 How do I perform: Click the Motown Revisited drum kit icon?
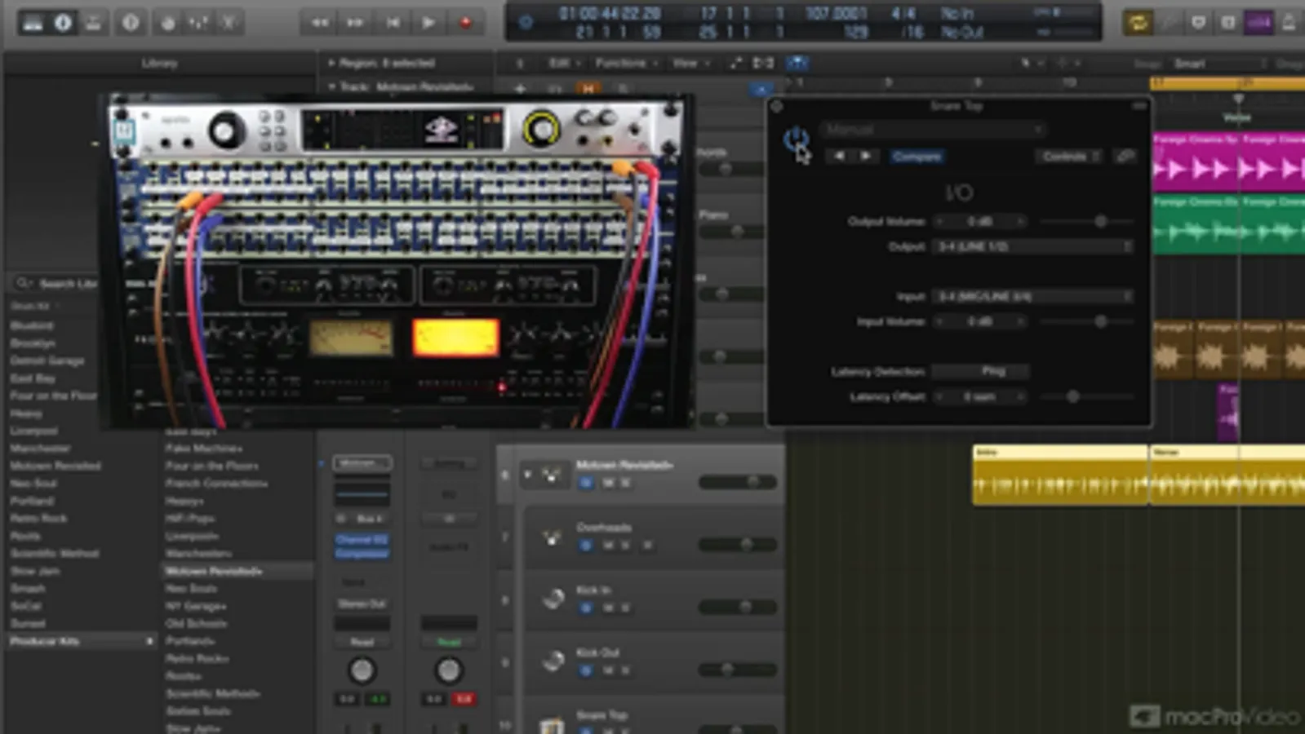(551, 475)
